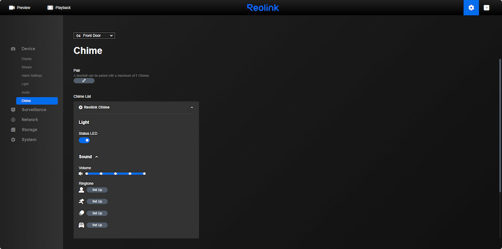
Task: Click the Storage disk icon
Action: click(x=13, y=130)
